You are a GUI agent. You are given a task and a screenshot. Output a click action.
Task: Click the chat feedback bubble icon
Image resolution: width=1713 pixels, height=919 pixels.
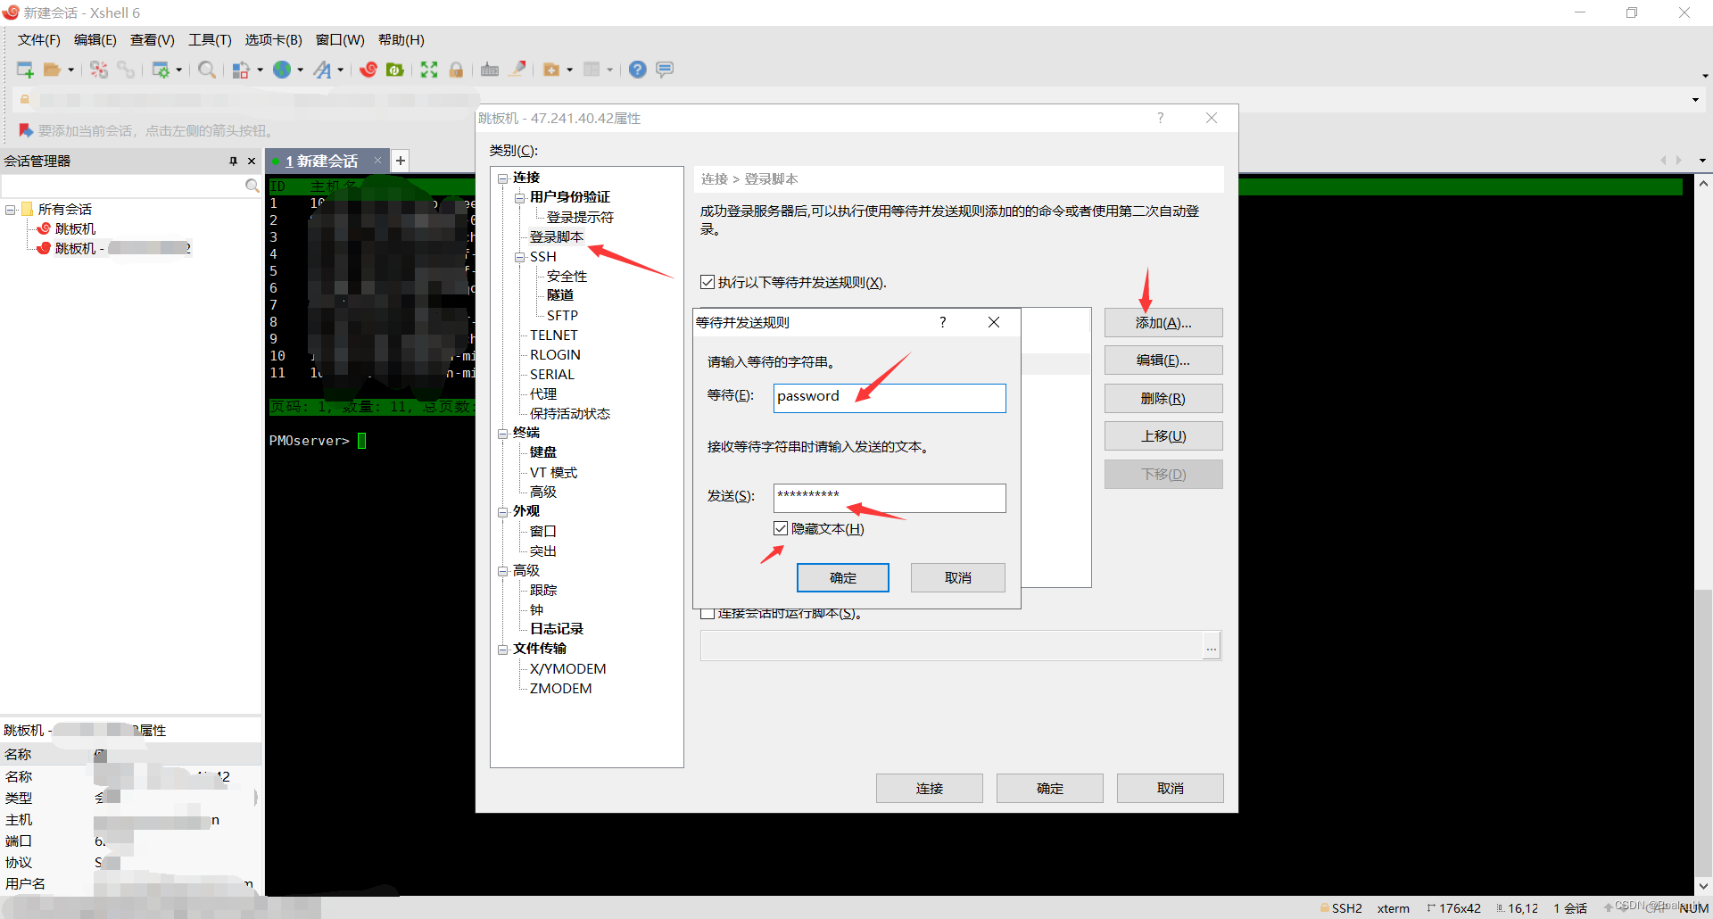665,70
